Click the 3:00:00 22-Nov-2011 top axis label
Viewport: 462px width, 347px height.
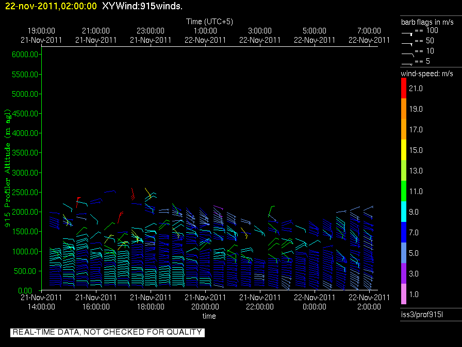coord(260,36)
